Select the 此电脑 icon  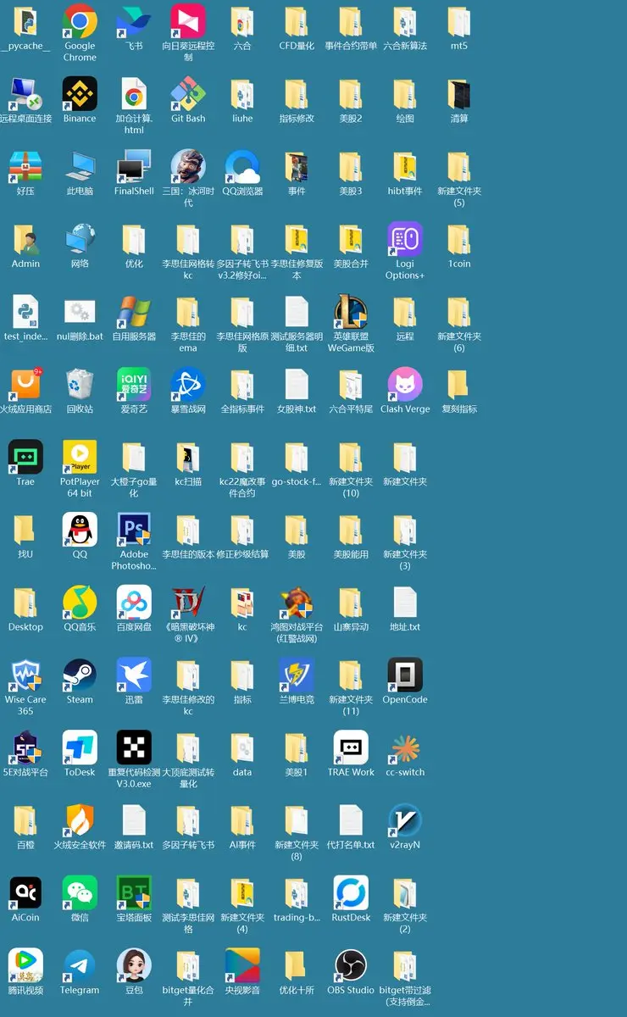(80, 167)
